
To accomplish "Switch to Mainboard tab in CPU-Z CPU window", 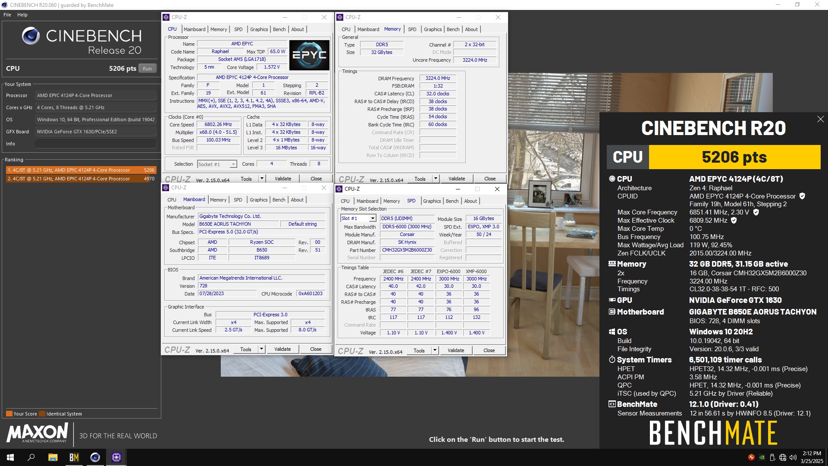I will pos(194,29).
